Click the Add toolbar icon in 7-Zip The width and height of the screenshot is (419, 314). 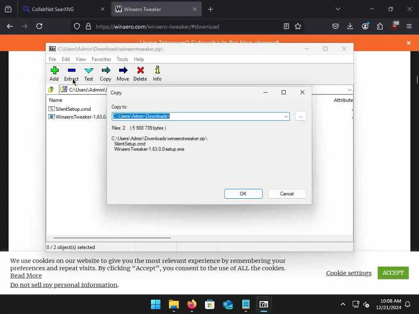[54, 74]
